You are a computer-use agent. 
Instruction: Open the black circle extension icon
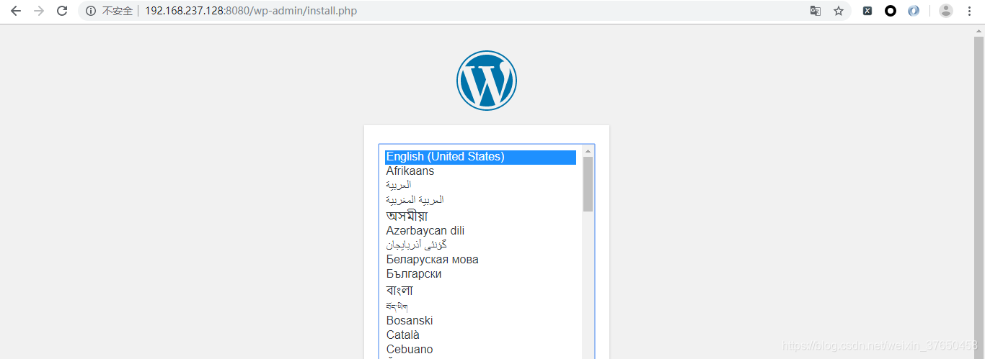click(x=891, y=11)
